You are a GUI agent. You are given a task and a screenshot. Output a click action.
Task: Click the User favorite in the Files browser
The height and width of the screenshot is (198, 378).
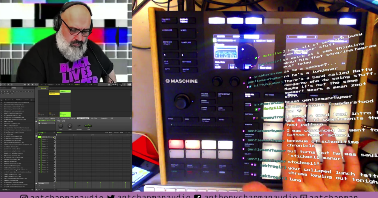[x=12, y=93]
